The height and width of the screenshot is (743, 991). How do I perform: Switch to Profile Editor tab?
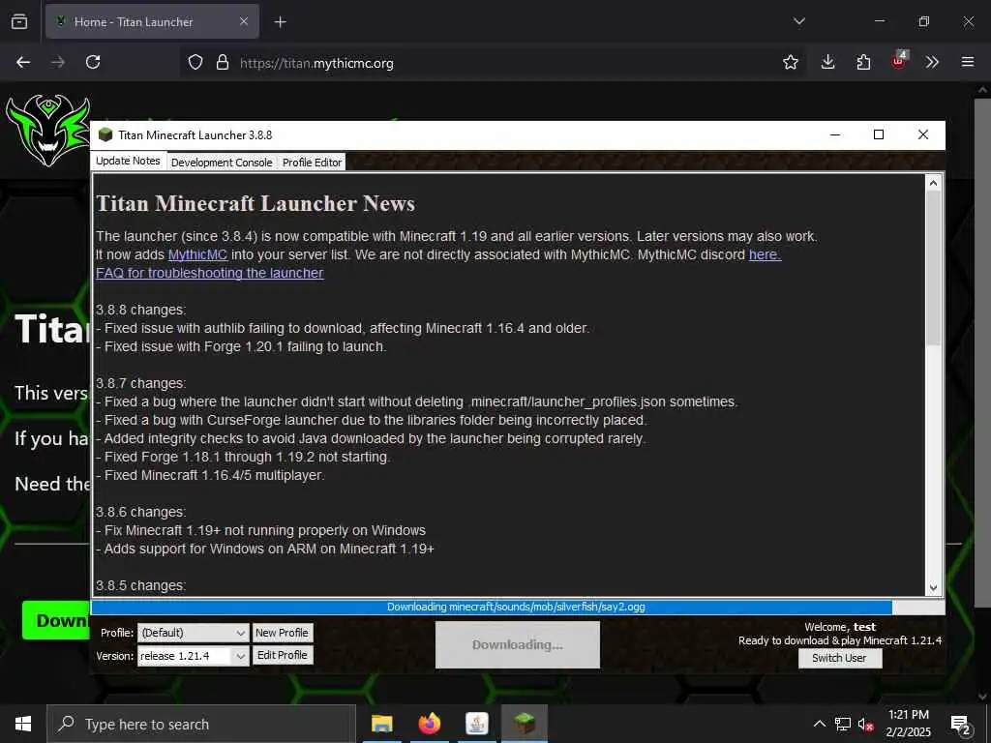click(x=312, y=163)
